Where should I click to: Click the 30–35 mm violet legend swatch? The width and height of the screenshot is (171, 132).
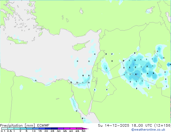tap(60, 128)
